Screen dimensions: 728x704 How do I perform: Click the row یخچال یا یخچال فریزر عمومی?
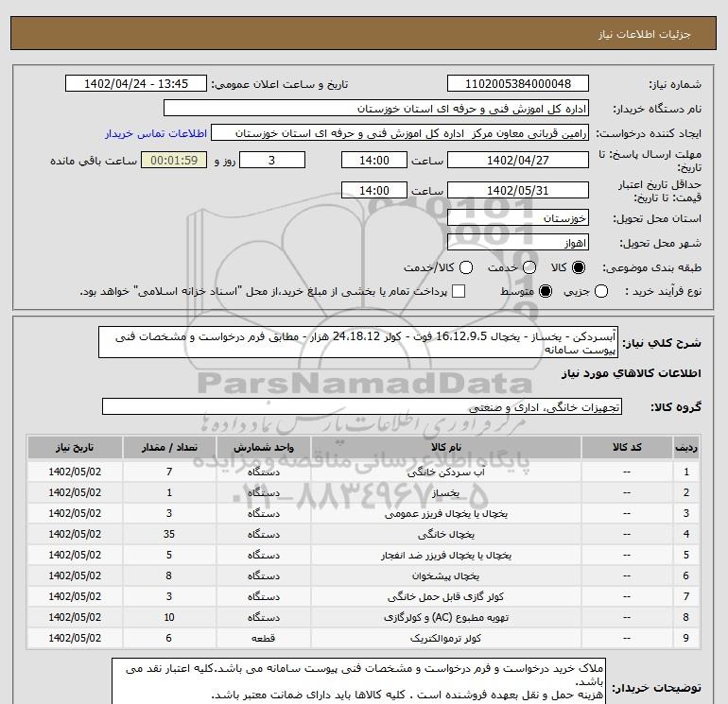pyautogui.click(x=364, y=513)
